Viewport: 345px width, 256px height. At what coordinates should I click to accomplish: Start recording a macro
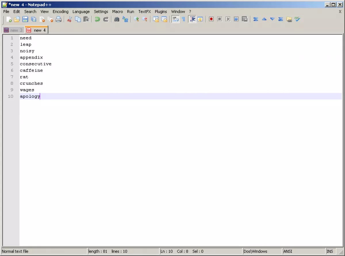coord(211,19)
